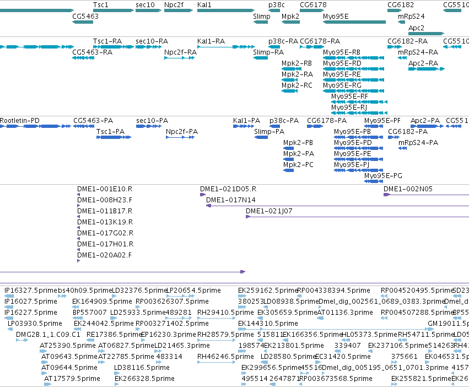Select the CG5463-RA transcript label

point(92,52)
